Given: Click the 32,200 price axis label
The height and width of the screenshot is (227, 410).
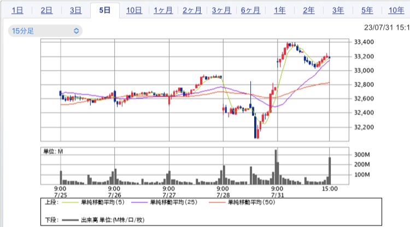Looking at the screenshot, I should tap(364, 127).
